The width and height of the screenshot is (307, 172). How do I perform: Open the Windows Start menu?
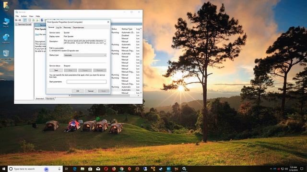click(4, 169)
